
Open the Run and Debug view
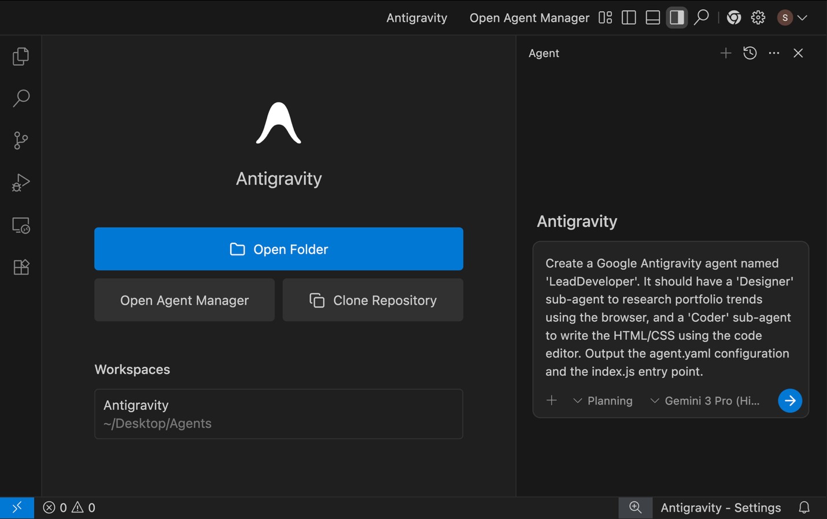click(21, 183)
